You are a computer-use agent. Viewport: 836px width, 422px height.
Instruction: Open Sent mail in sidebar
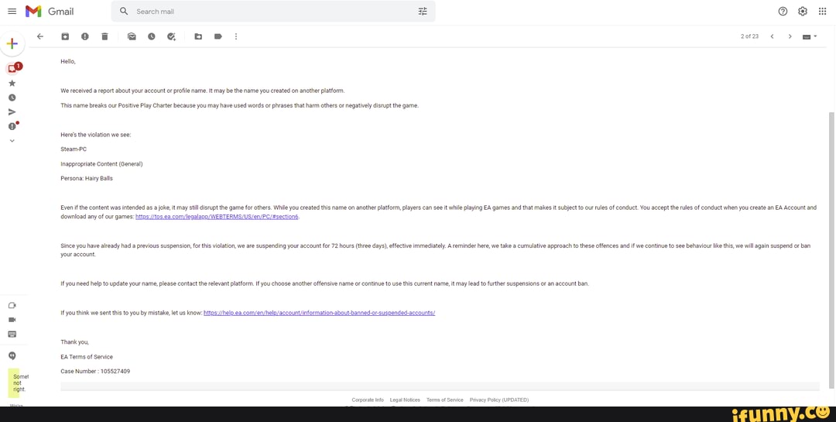point(12,112)
